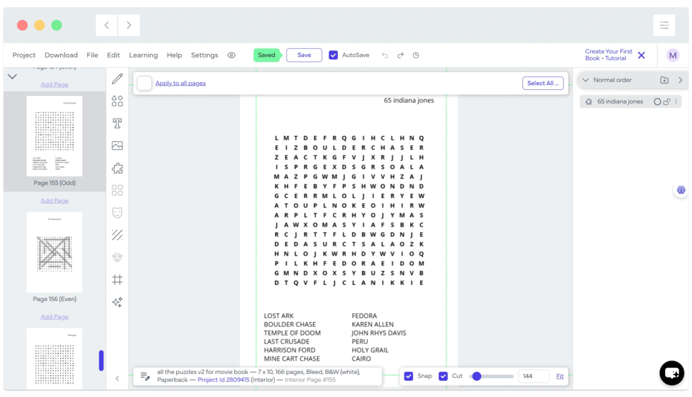The width and height of the screenshot is (692, 397).
Task: Tick the checkbox beside Apply to all pages
Action: [145, 83]
